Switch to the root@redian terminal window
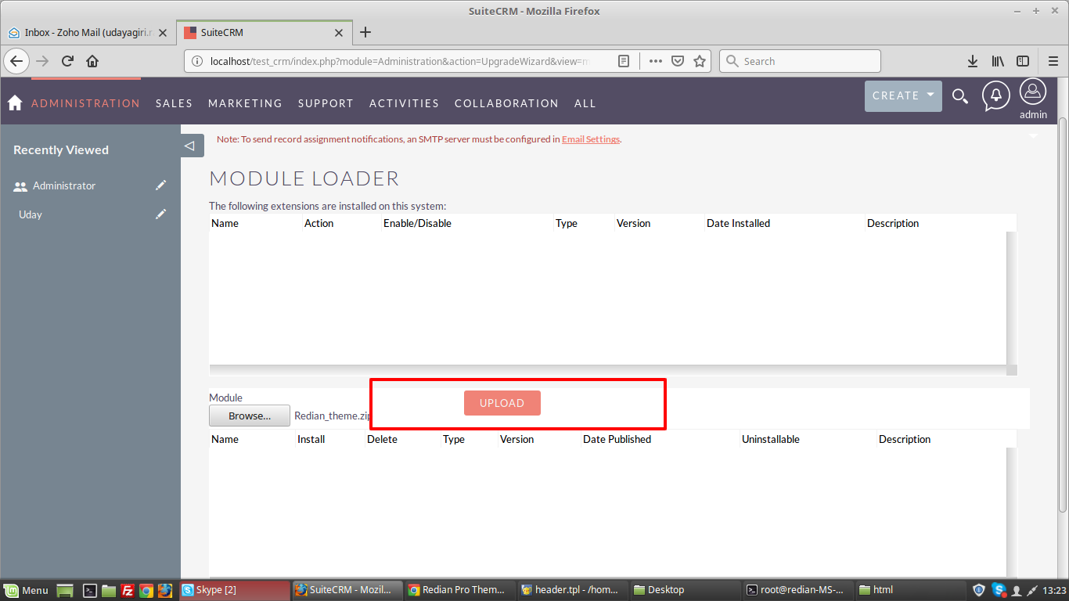This screenshot has height=601, width=1069. (798, 591)
